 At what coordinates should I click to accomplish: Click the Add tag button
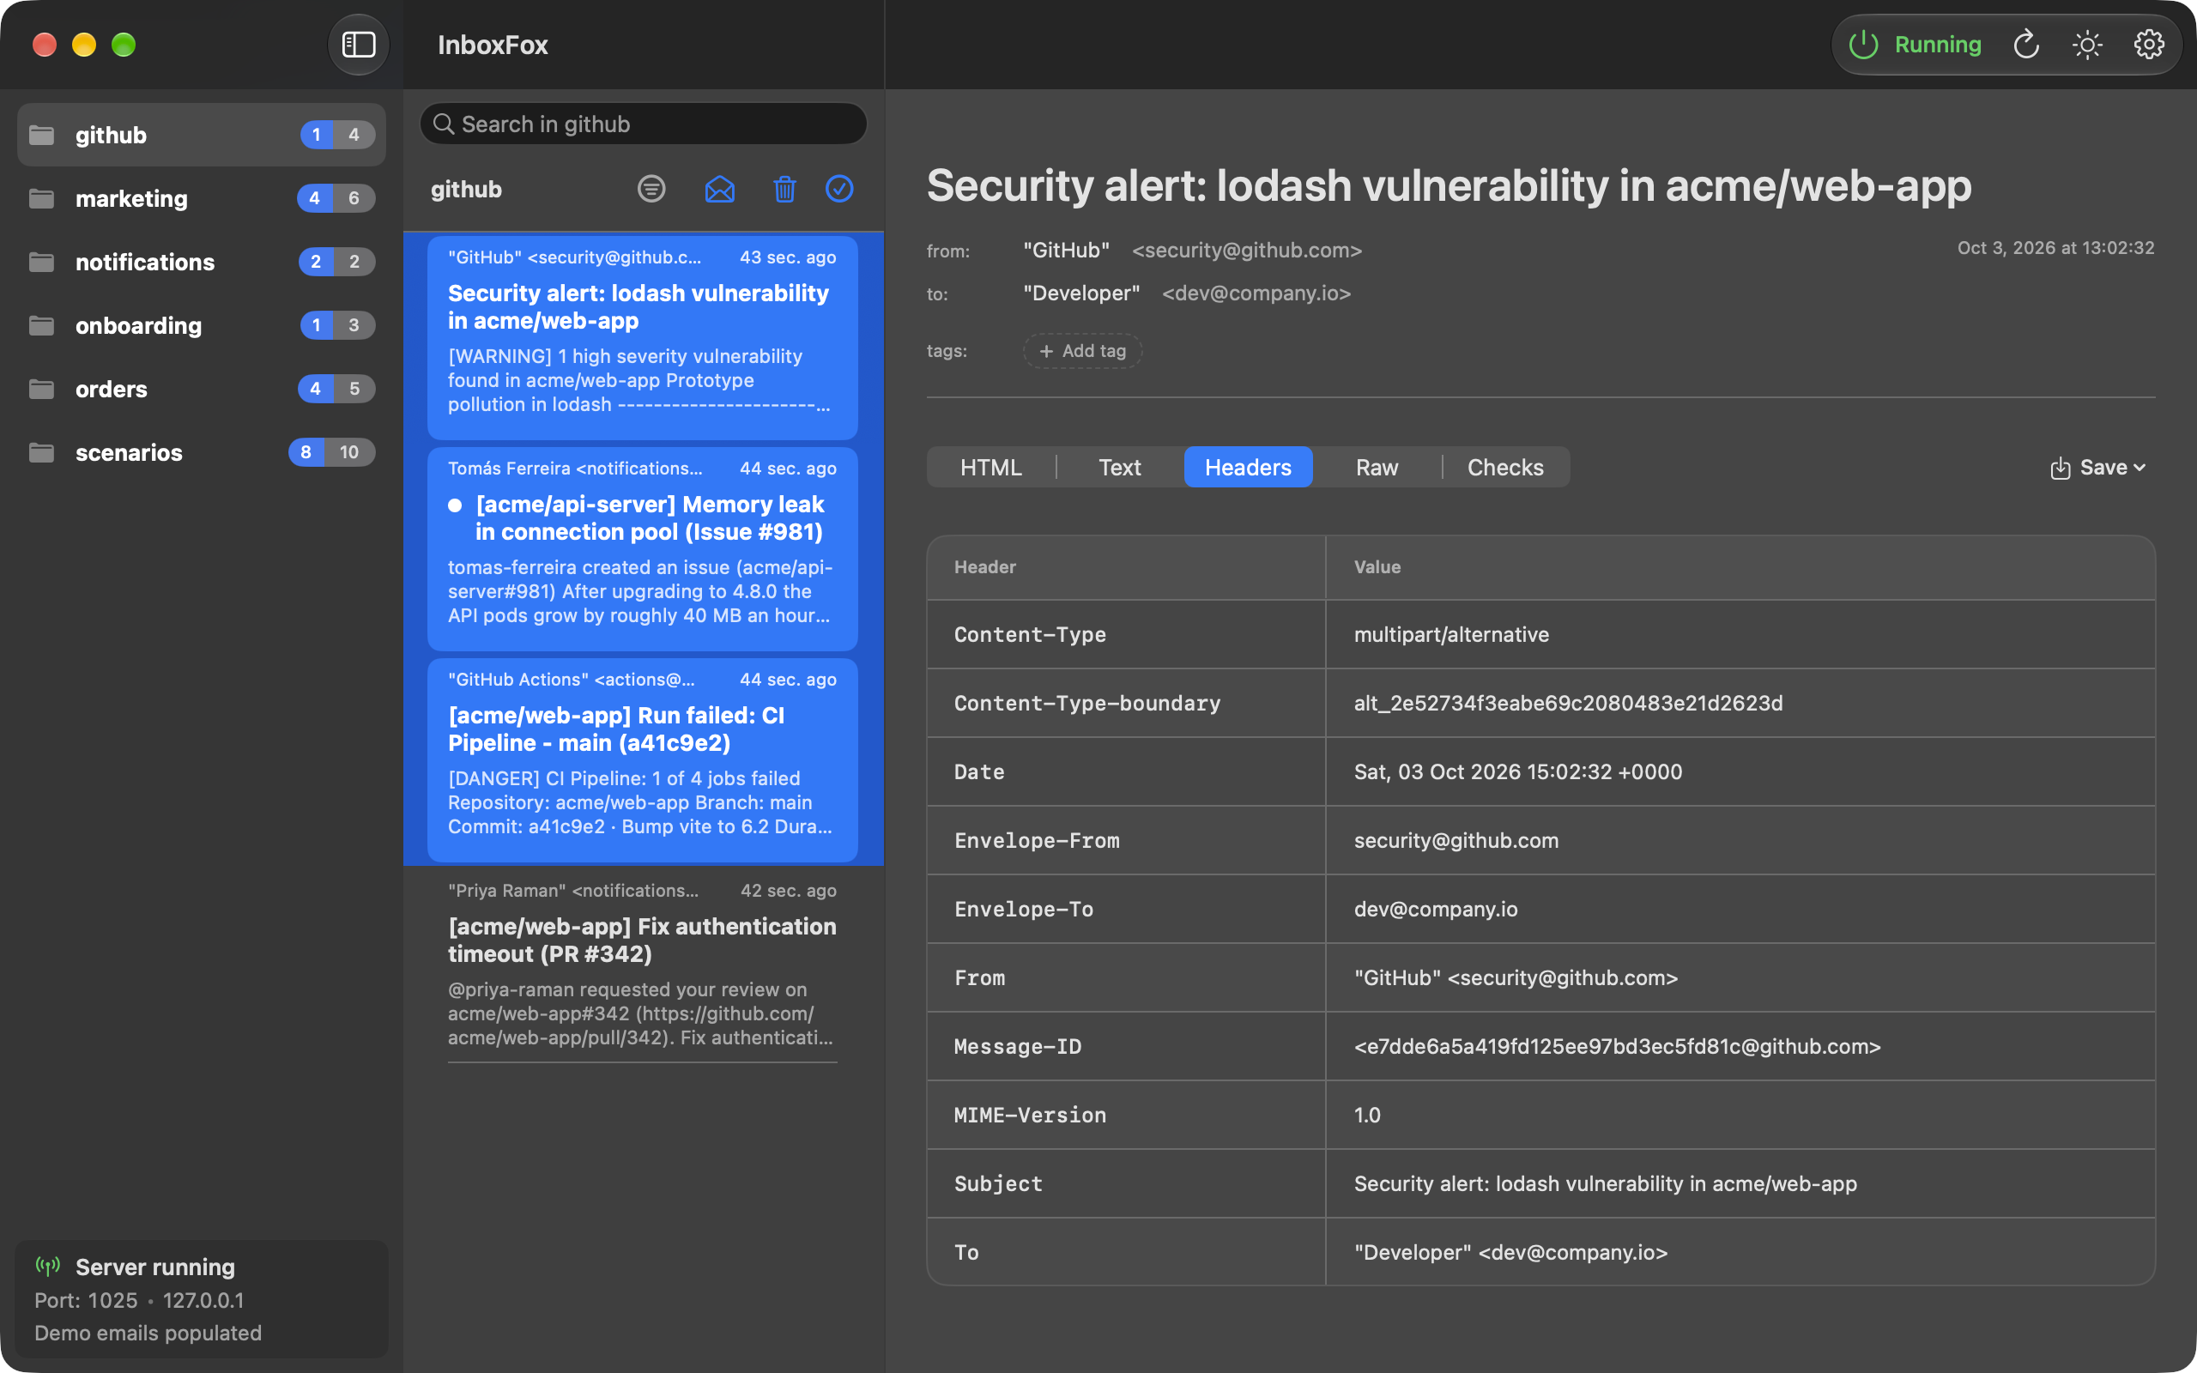(x=1082, y=350)
